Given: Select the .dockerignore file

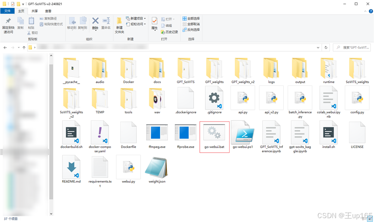Looking at the screenshot, I should click(x=185, y=100).
